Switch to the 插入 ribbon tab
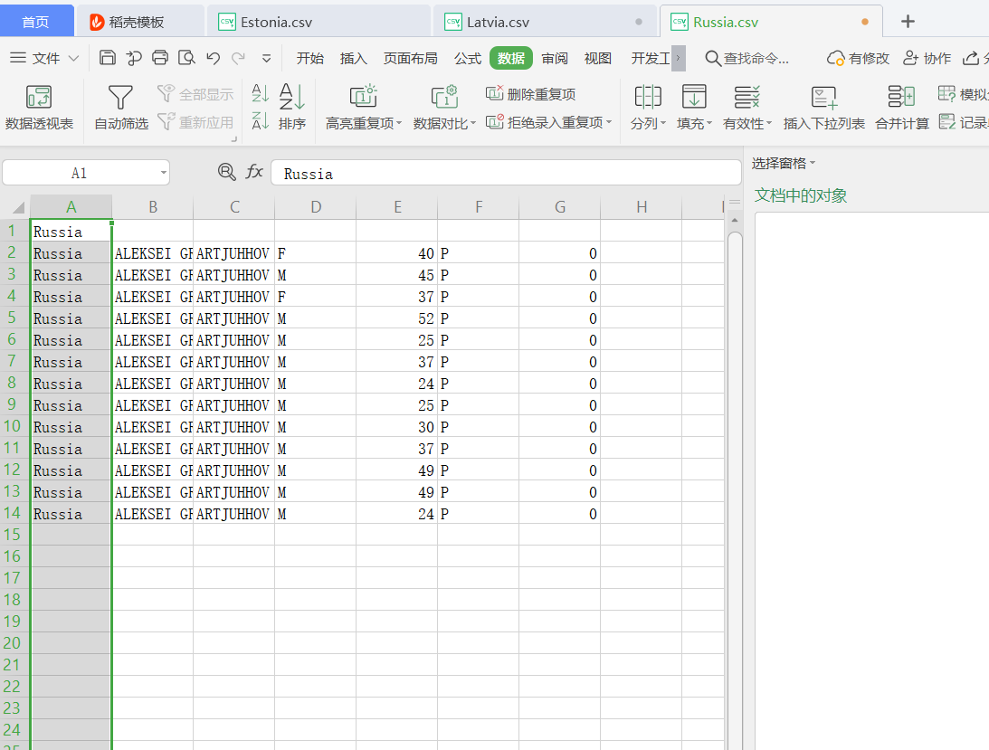 pos(353,58)
